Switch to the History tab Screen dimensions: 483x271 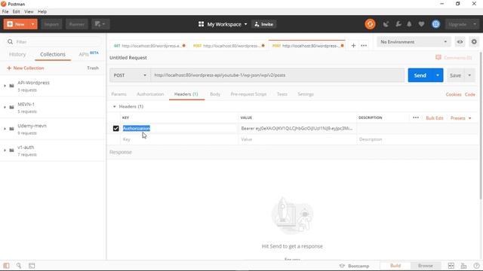tap(17, 54)
